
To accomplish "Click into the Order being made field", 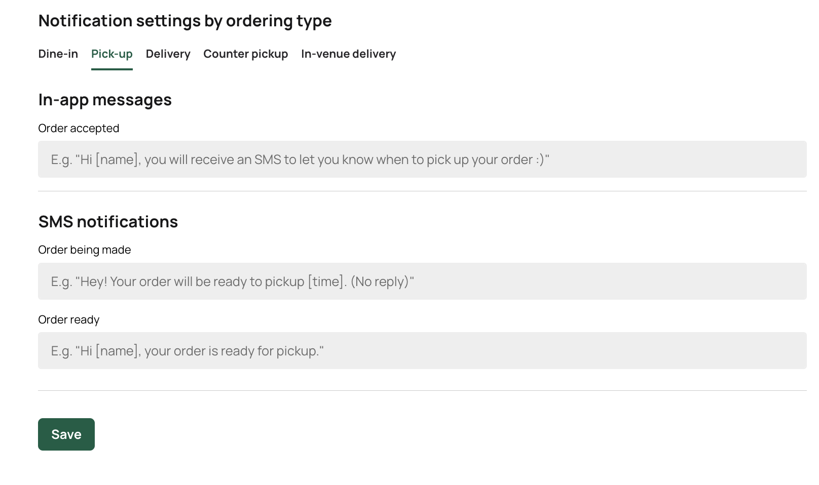I will (x=422, y=281).
